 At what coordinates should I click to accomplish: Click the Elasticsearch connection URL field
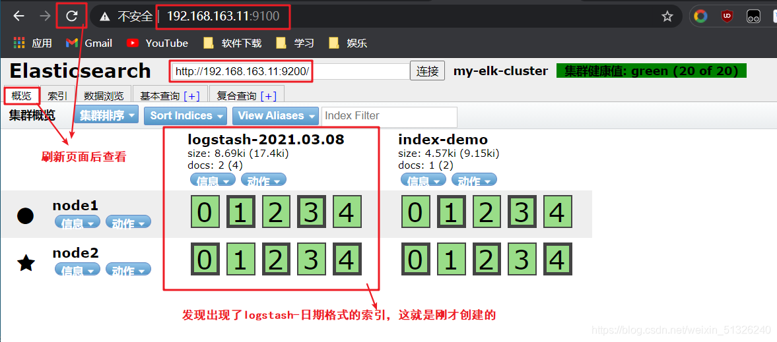(x=289, y=71)
